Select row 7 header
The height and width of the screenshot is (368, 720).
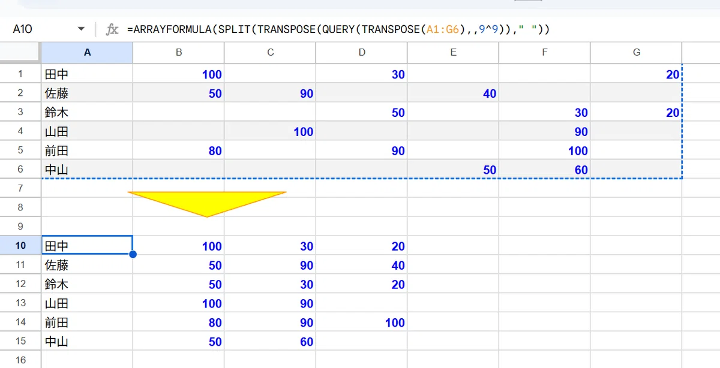(x=20, y=188)
